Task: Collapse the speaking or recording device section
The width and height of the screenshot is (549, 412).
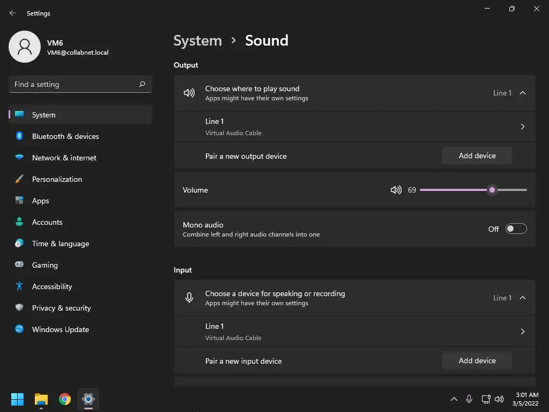Action: coord(523,298)
